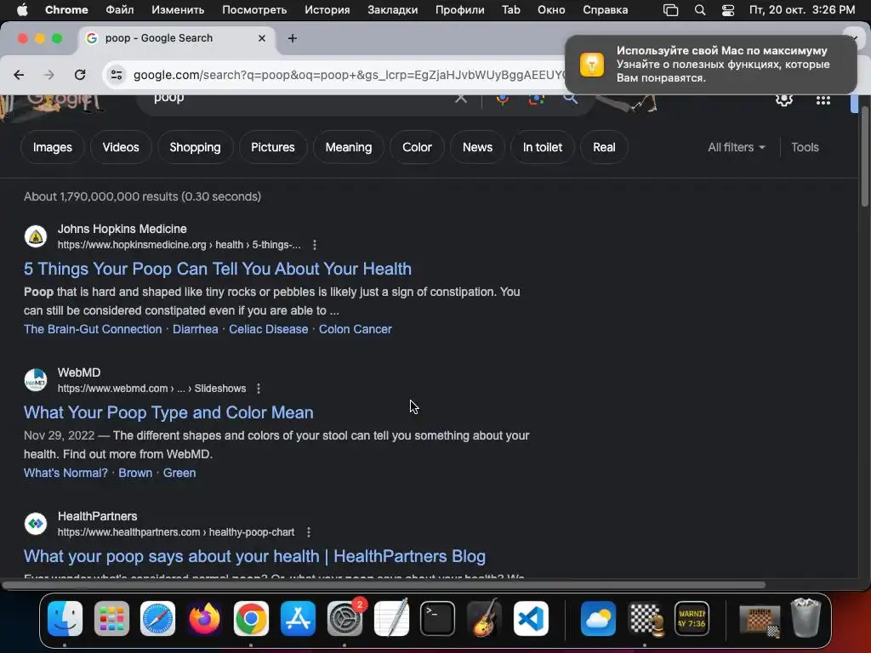Click the WebMD favicon
This screenshot has height=653, width=871.
point(36,380)
